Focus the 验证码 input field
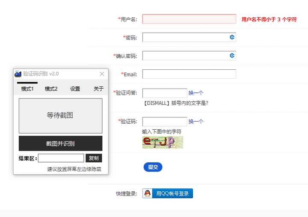The height and width of the screenshot is (217, 308). click(x=165, y=122)
